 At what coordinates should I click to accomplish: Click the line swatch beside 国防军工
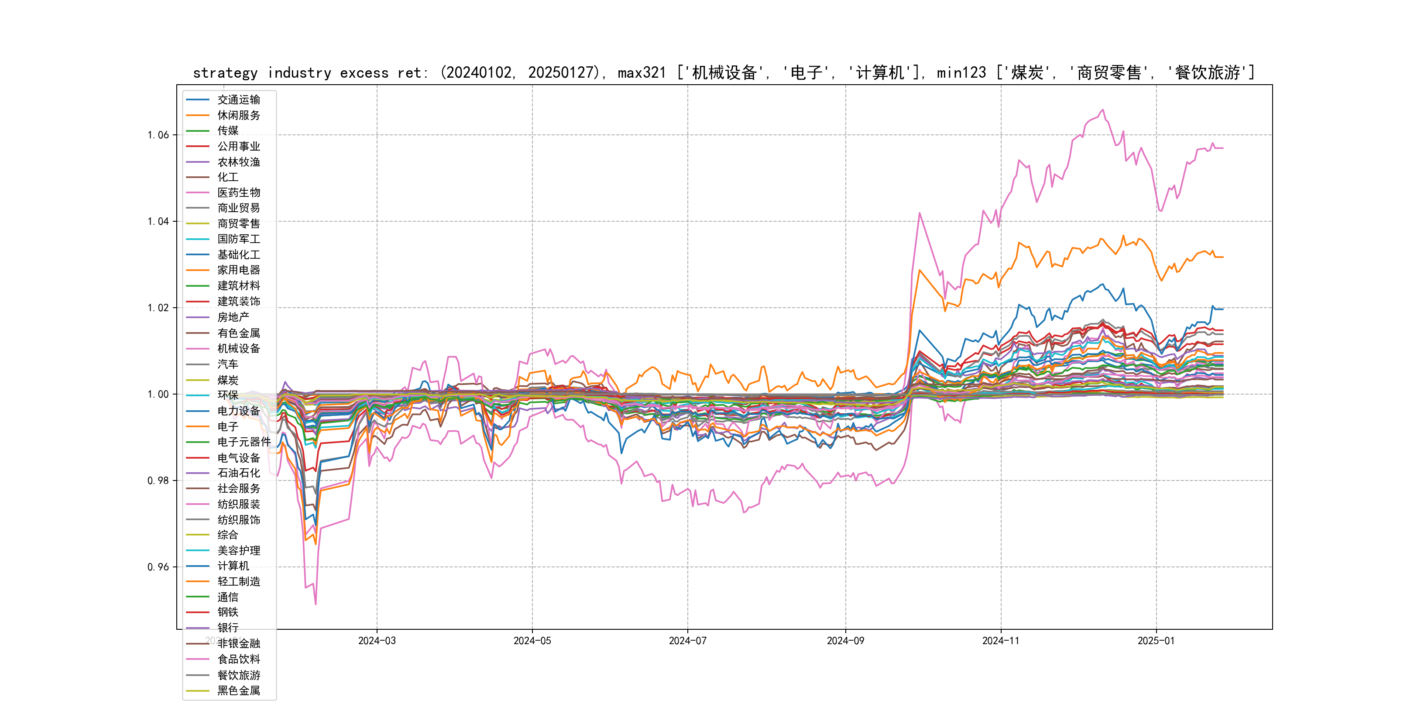pyautogui.click(x=198, y=239)
